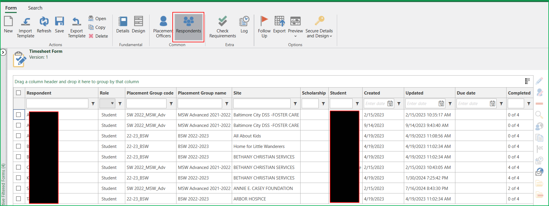Check the ARBOR HOSPICE row

18,199
